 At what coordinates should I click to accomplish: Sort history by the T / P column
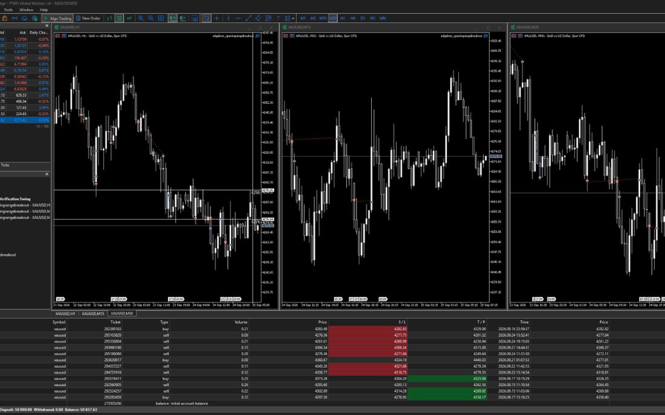(x=481, y=322)
